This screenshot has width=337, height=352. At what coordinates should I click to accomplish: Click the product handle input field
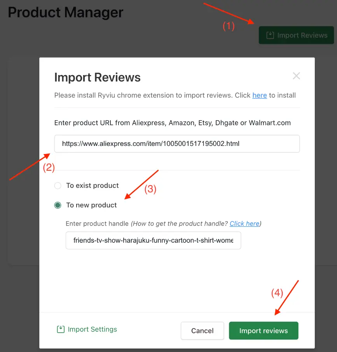click(x=153, y=240)
